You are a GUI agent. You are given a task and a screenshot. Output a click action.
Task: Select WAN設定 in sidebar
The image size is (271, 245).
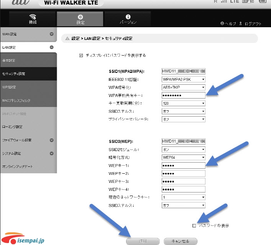(28, 34)
